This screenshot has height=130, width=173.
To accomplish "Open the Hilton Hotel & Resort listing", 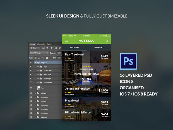I will click(x=86, y=115).
